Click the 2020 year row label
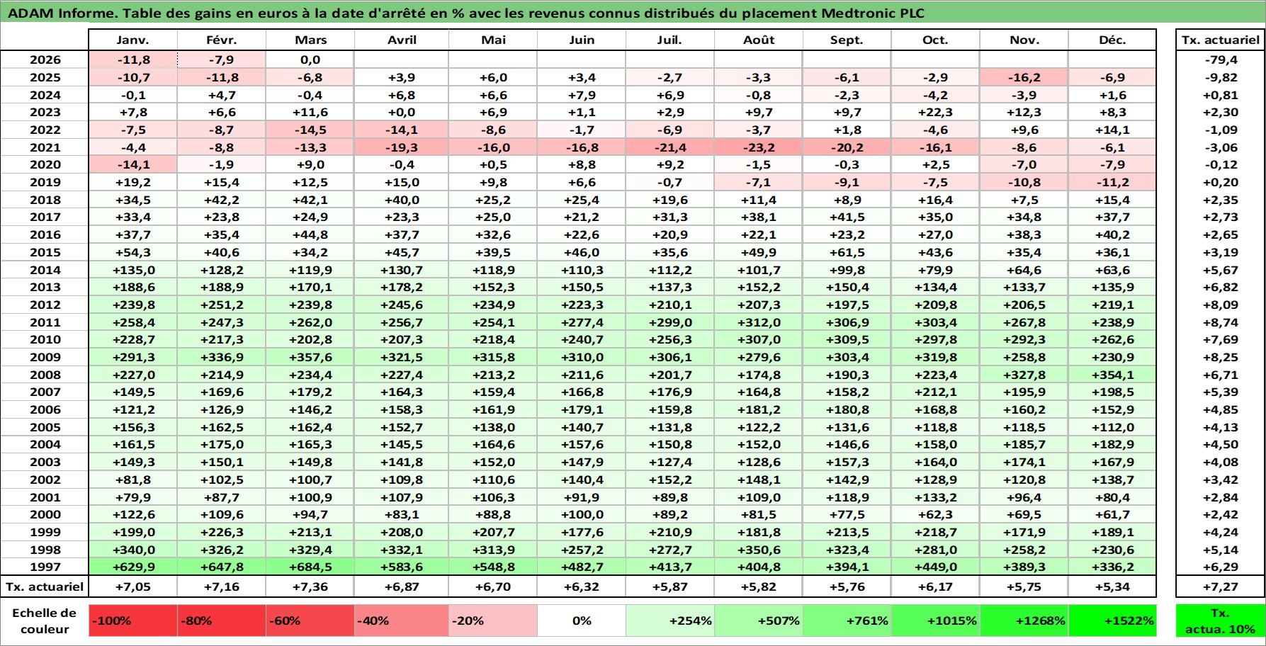The height and width of the screenshot is (646, 1266). click(45, 164)
